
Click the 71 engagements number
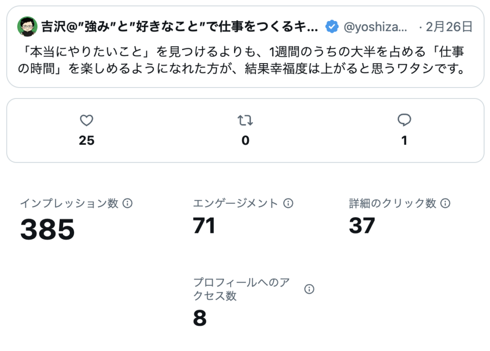(204, 226)
